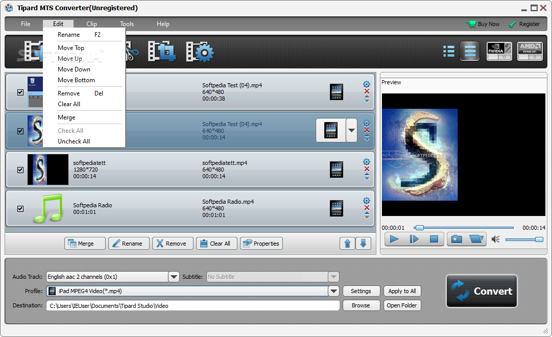Open the 3D/merge video toolbar icon

161,52
